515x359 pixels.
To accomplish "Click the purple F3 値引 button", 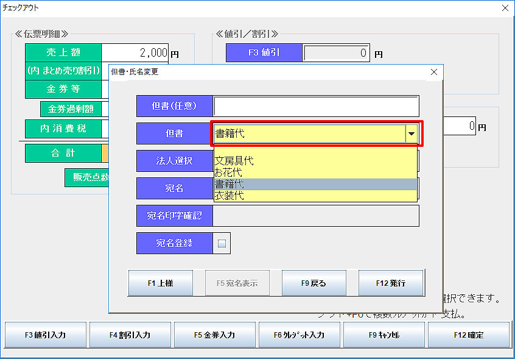I will (264, 52).
